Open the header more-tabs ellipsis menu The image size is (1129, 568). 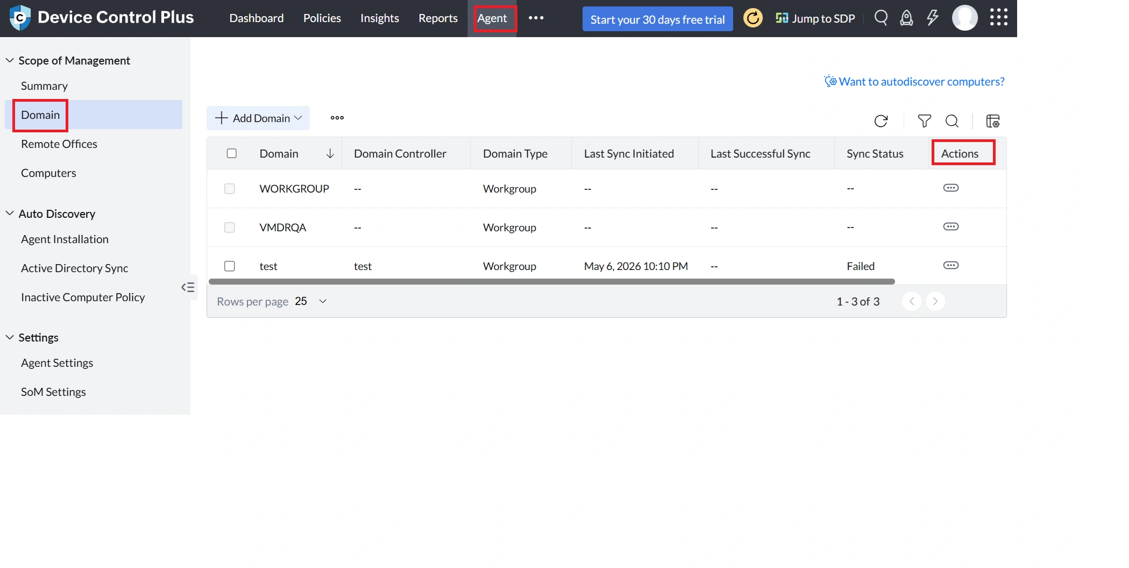(536, 18)
